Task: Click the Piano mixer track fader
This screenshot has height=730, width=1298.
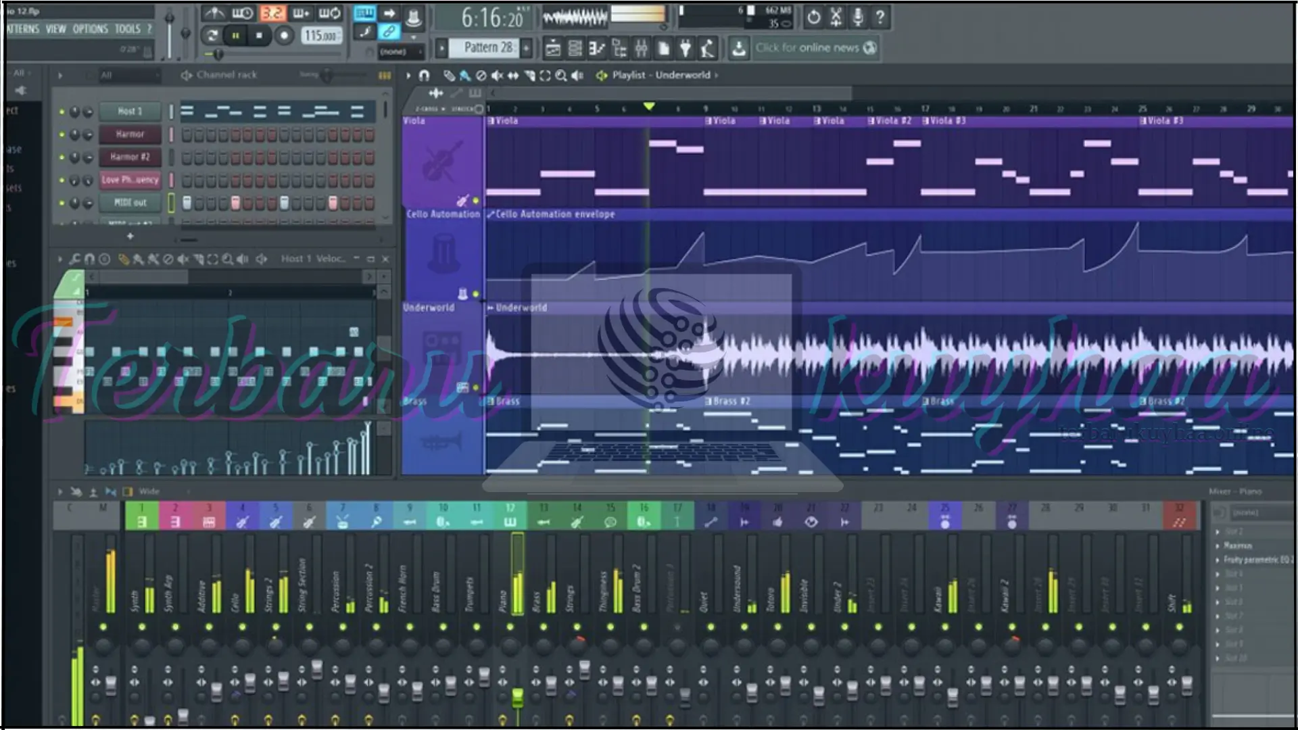Action: click(x=517, y=697)
